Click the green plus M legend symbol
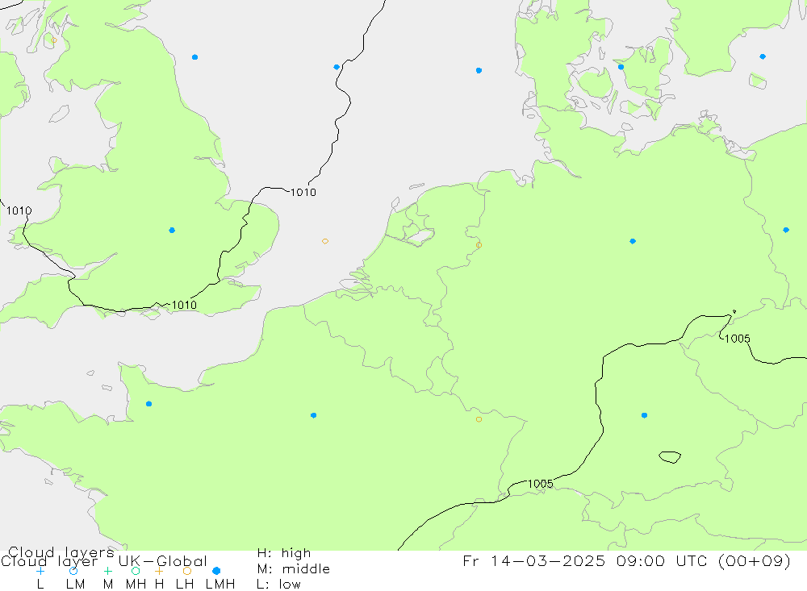This screenshot has width=807, height=591. tap(107, 571)
